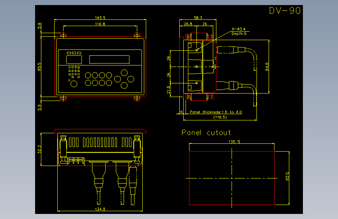Select the 134.8 bottom view width dimension

coord(100,209)
